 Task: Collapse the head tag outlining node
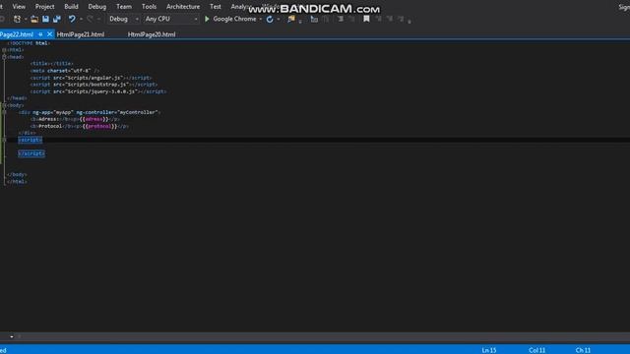4,57
